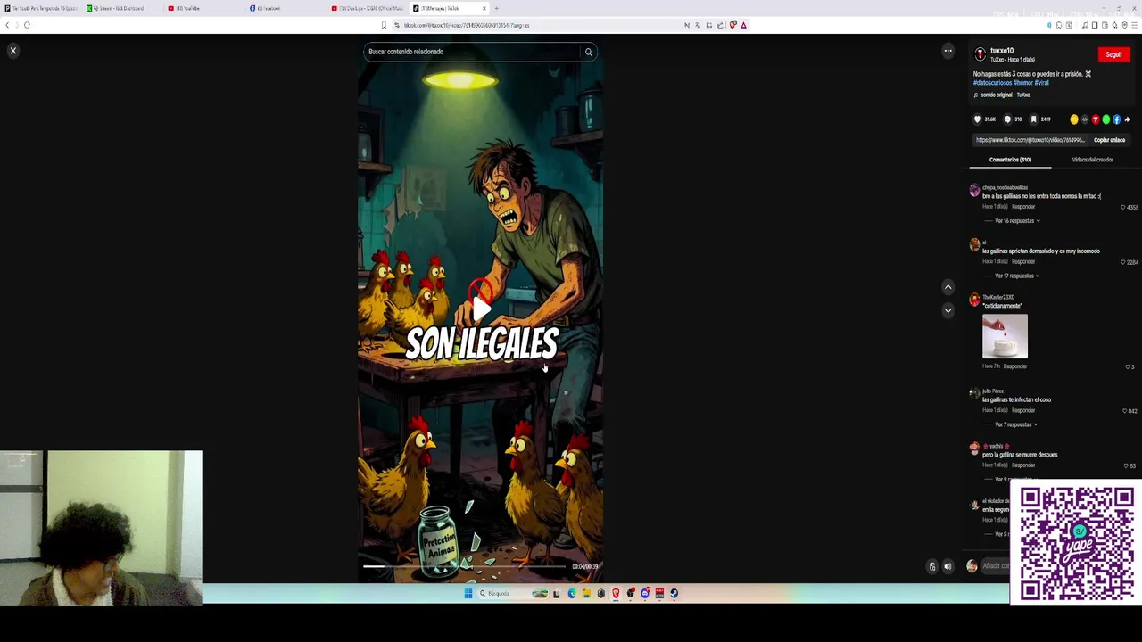
Task: Open the #datoscuriosos hashtag
Action: pos(992,83)
